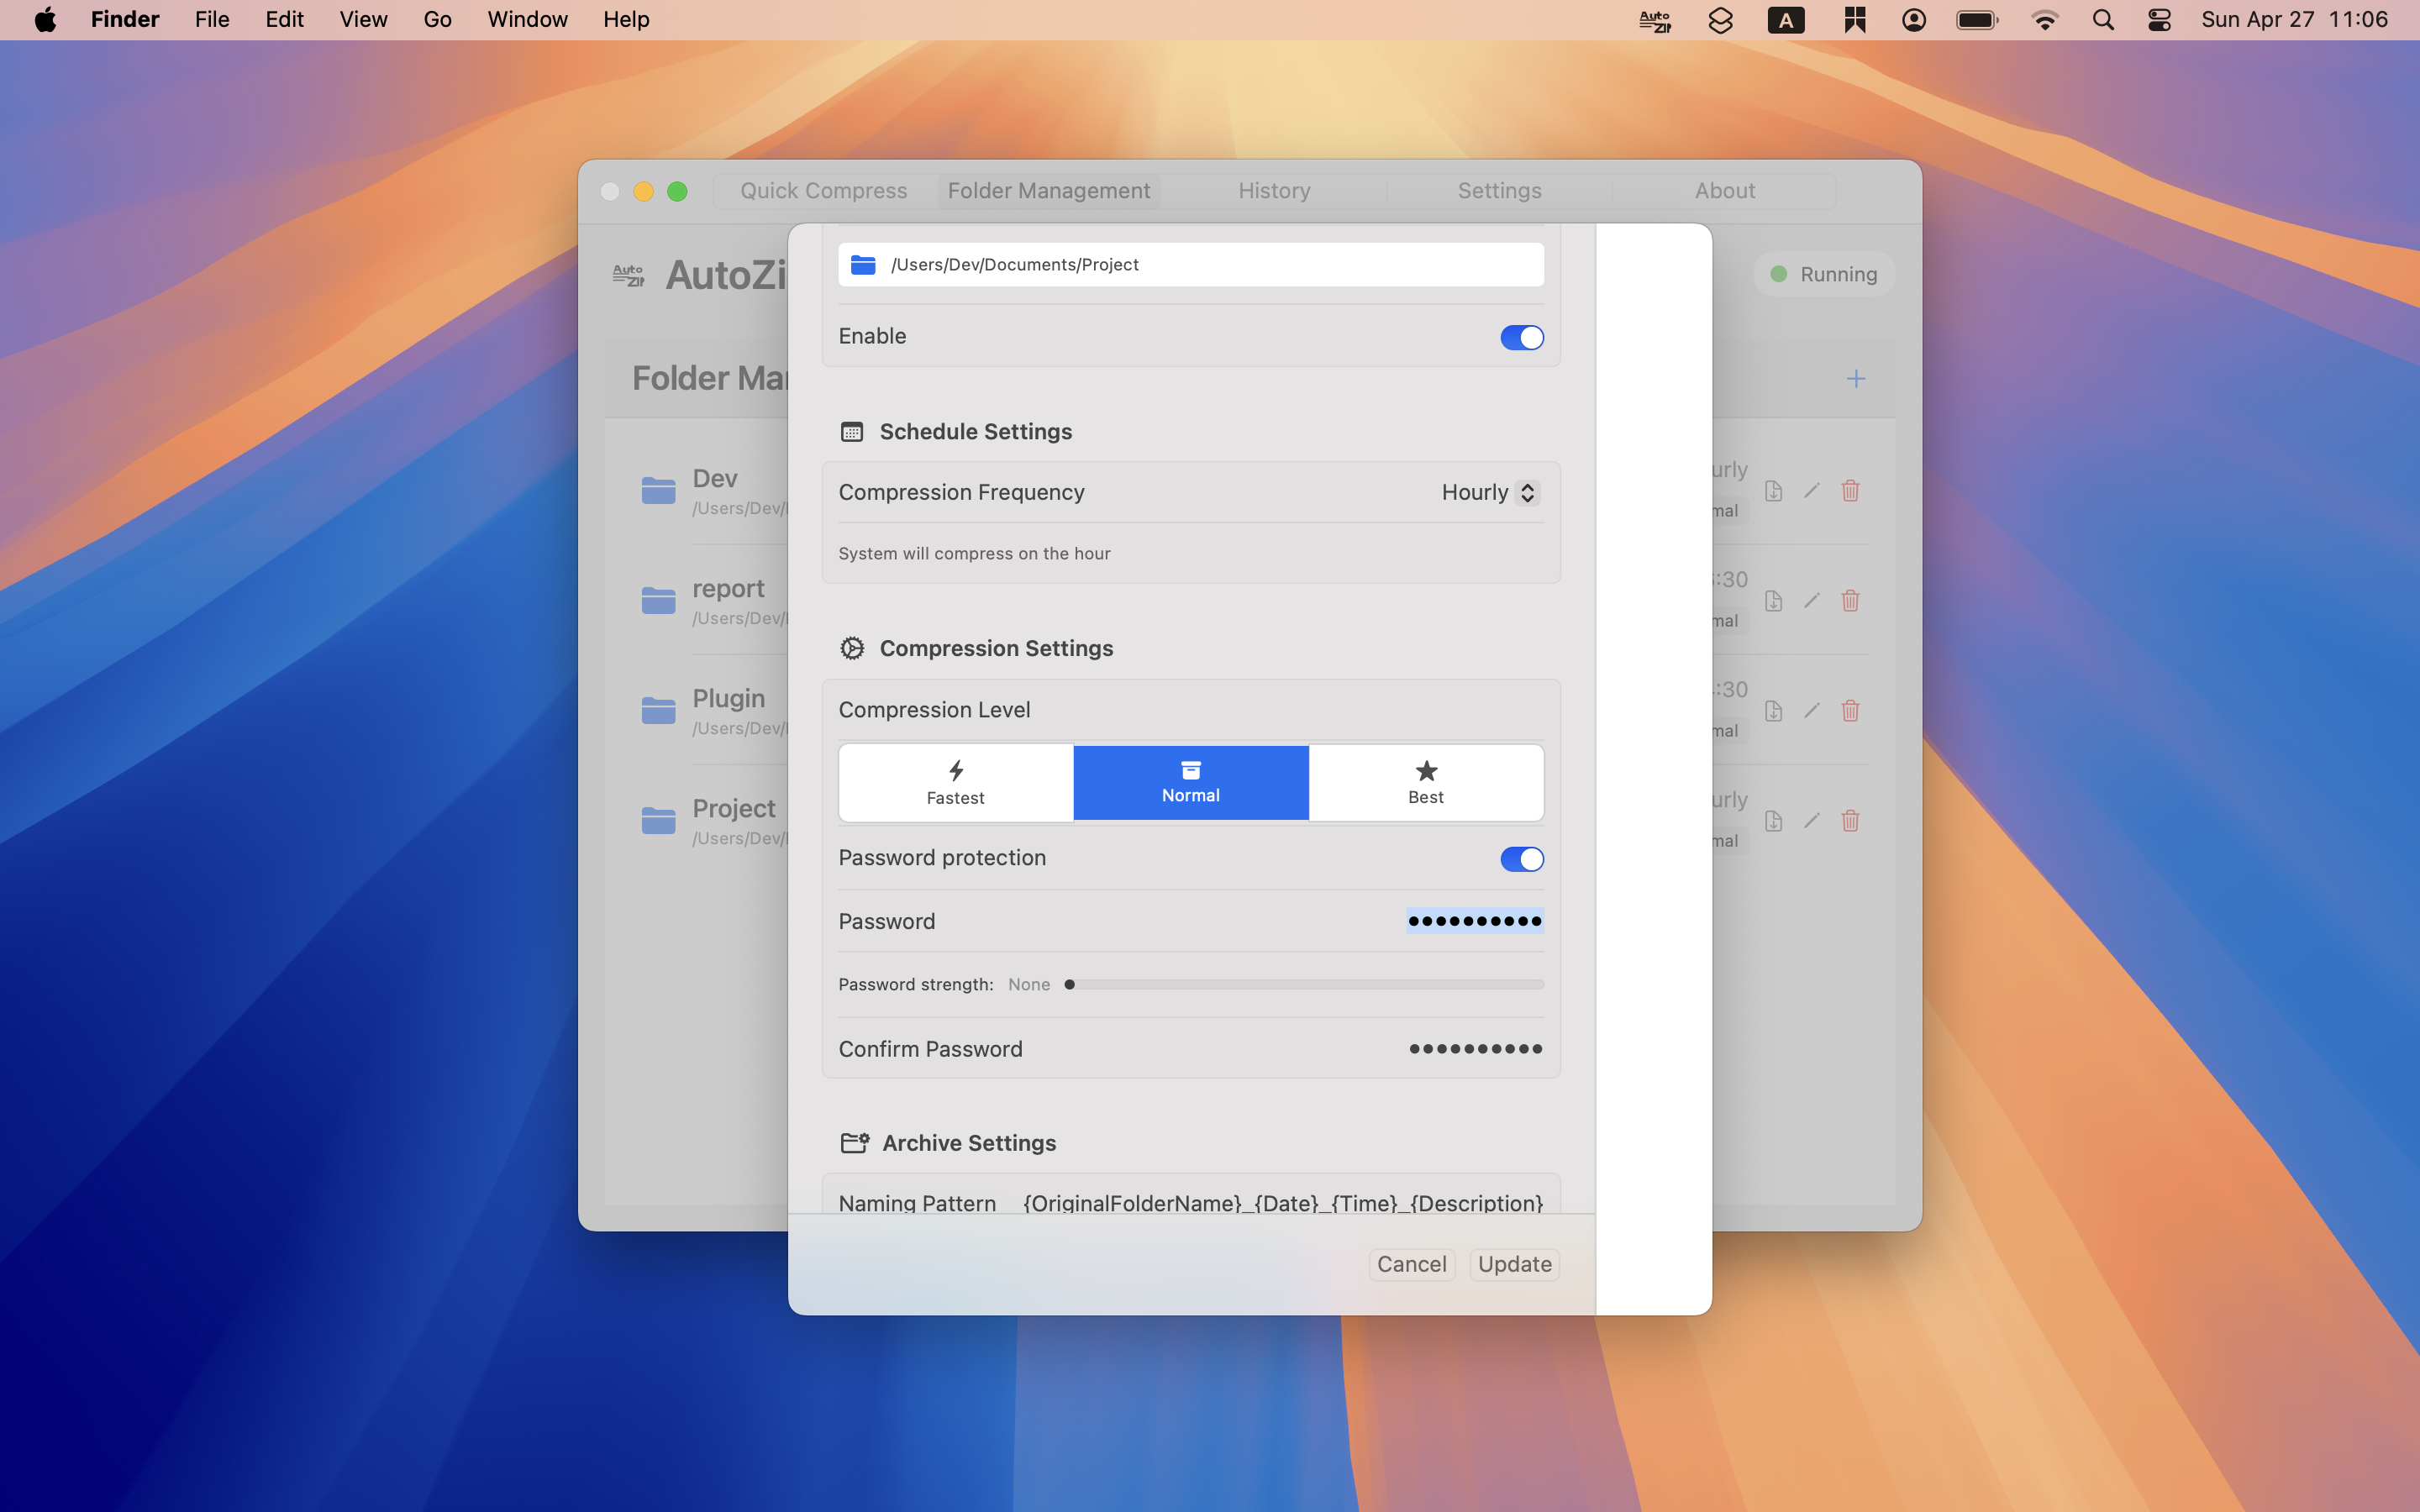Select Normal compression level

click(x=1191, y=783)
